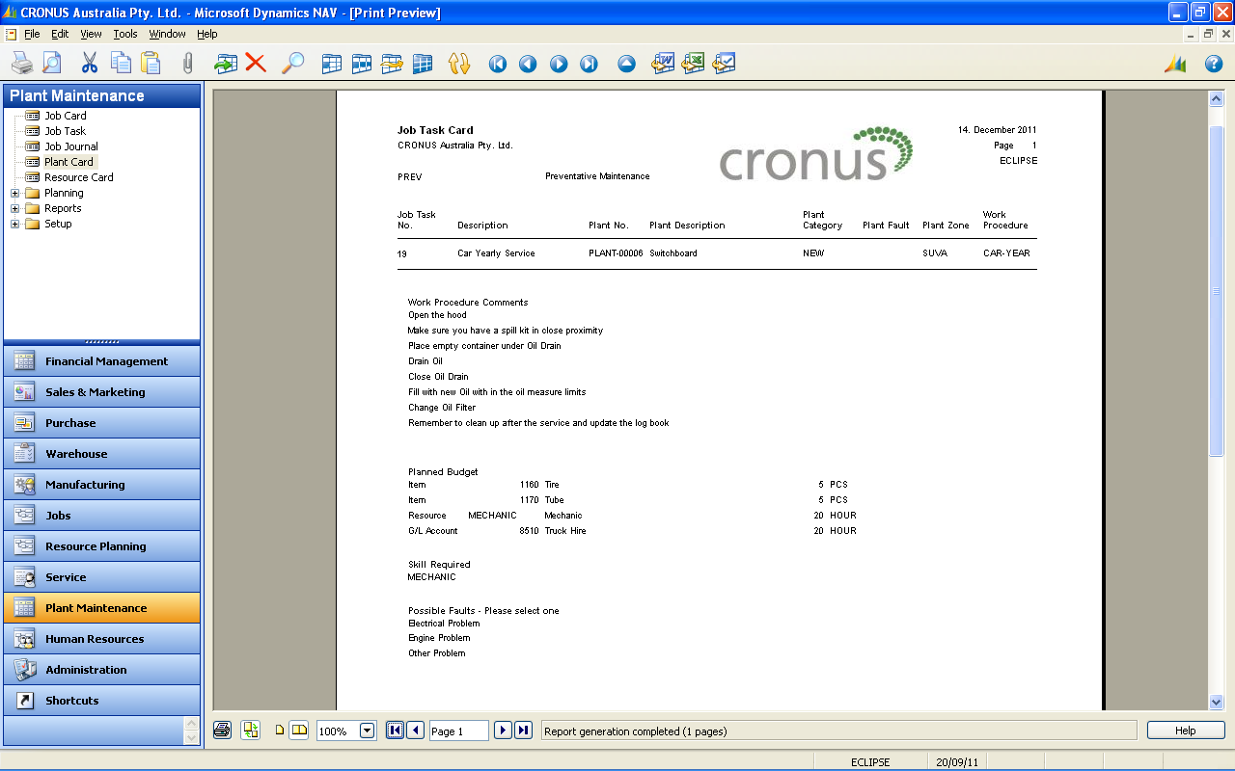Screen dimensions: 1235x771
Task: Expand the Planning folder
Action: pyautogui.click(x=15, y=193)
